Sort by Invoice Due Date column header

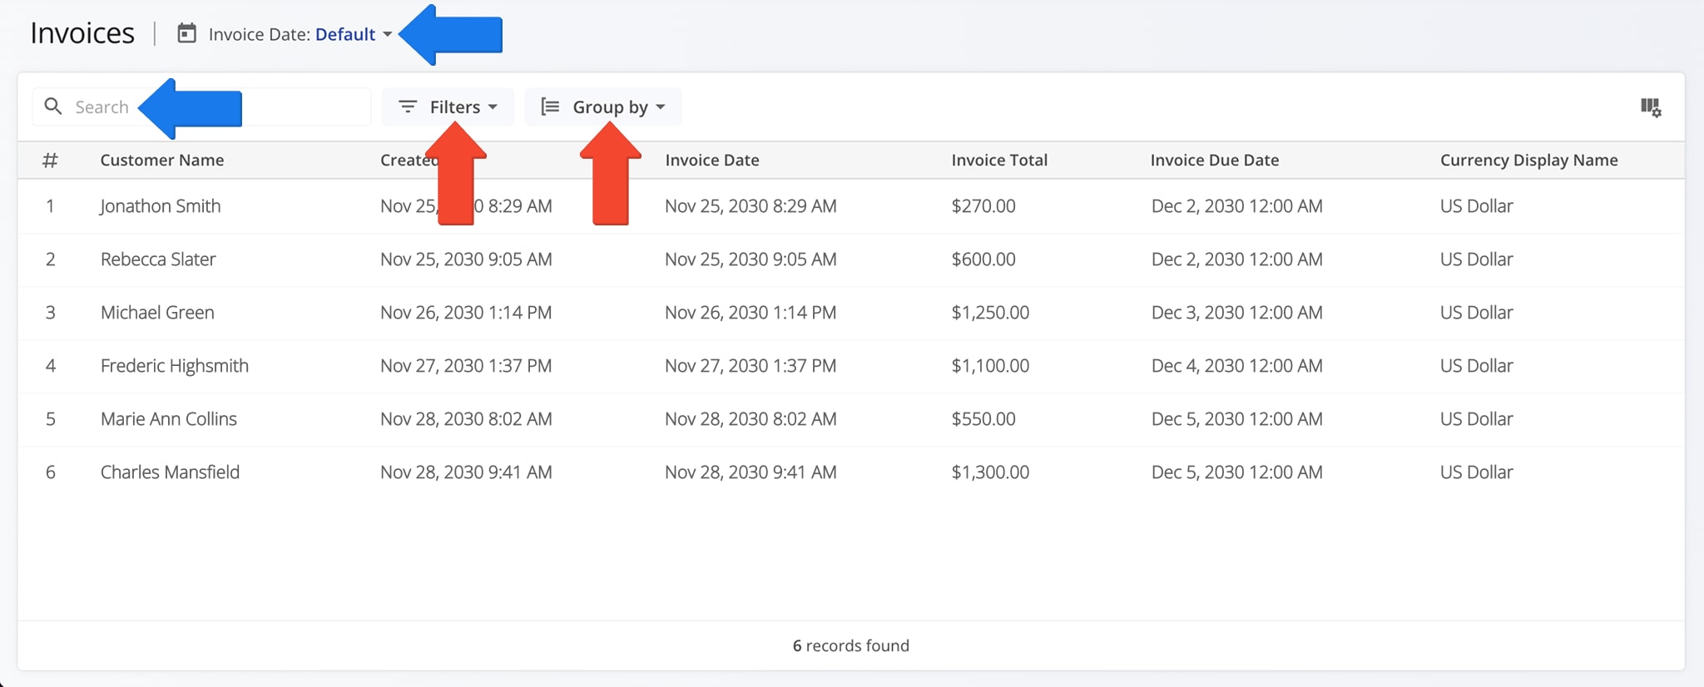tap(1215, 160)
